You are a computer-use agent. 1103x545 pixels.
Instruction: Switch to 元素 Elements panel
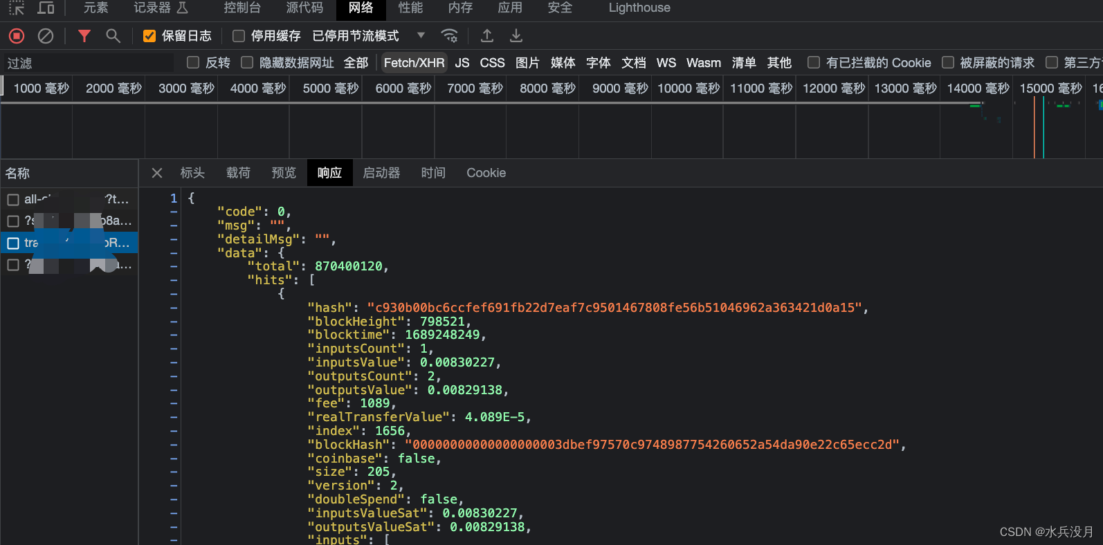96,8
